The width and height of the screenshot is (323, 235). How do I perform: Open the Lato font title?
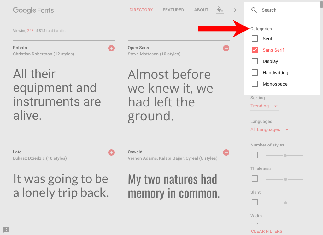[x=17, y=152]
